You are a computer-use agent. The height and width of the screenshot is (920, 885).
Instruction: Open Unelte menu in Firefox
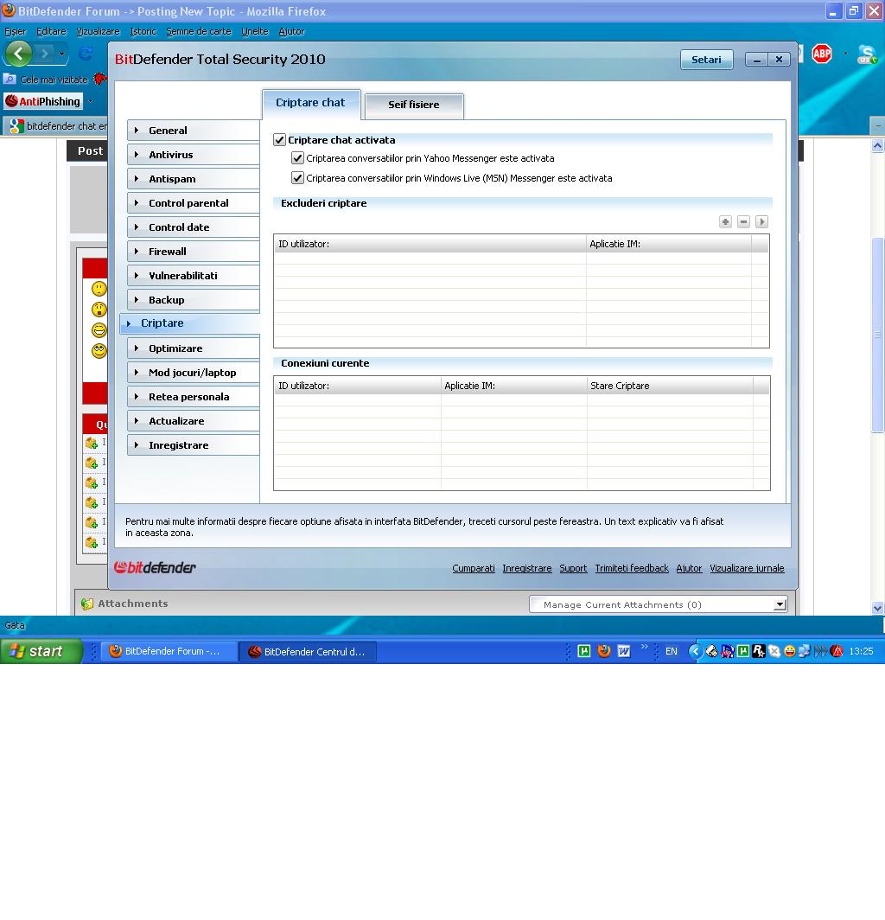[x=255, y=32]
